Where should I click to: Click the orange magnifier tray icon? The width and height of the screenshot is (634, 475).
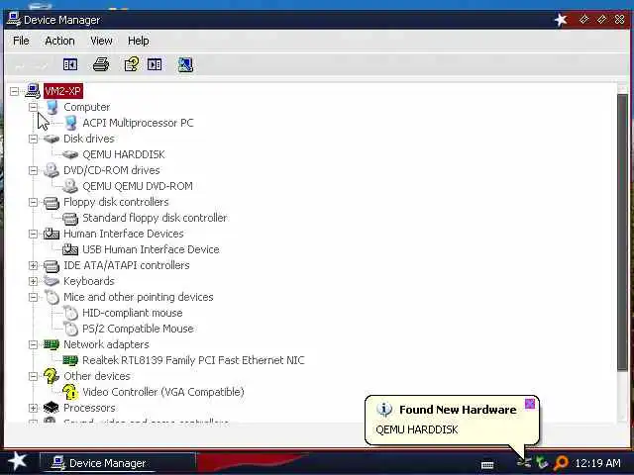tap(562, 463)
